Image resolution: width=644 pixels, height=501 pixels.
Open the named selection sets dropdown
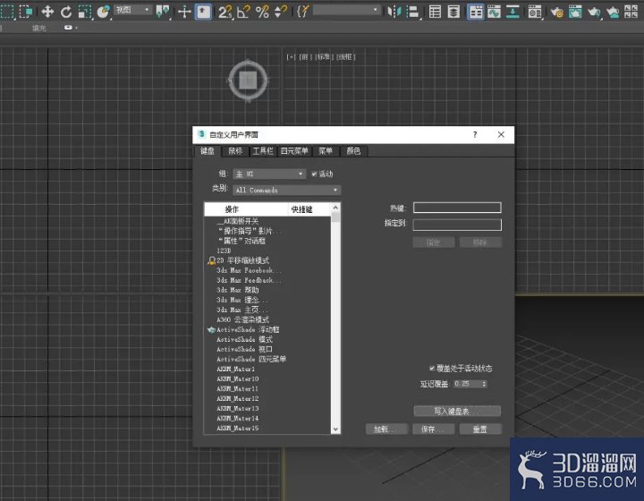[346, 10]
